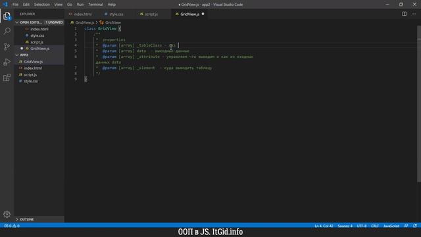This screenshot has width=421, height=237.
Task: Expand the Outline section
Action: tap(39, 219)
